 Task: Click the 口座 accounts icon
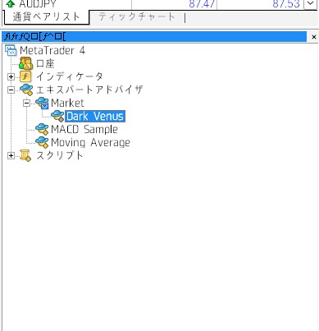coord(26,63)
